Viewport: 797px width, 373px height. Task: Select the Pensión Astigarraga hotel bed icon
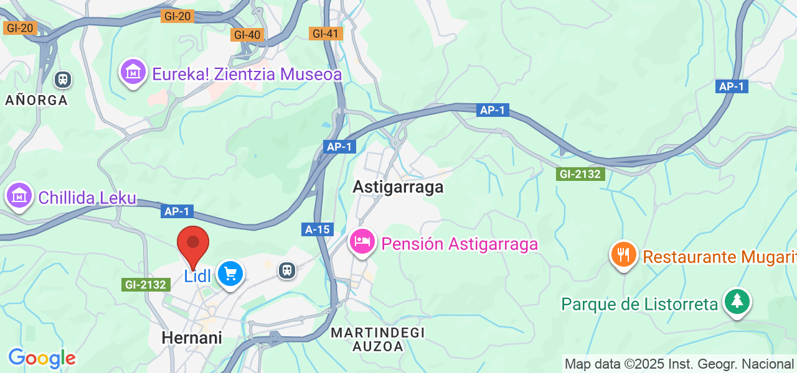tap(362, 242)
